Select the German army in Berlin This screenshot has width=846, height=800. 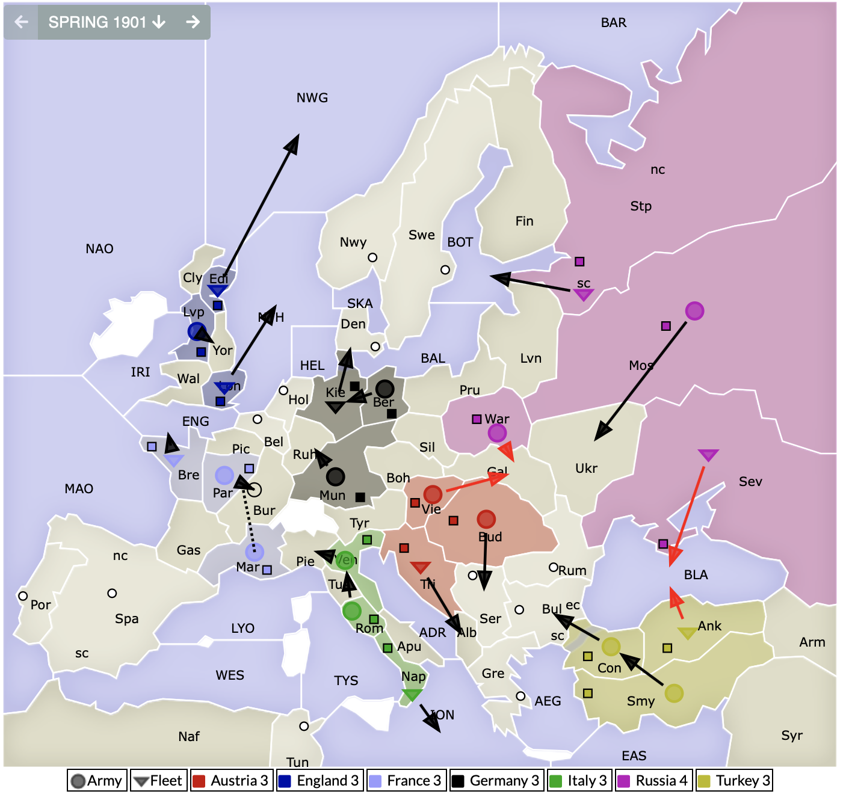[384, 389]
